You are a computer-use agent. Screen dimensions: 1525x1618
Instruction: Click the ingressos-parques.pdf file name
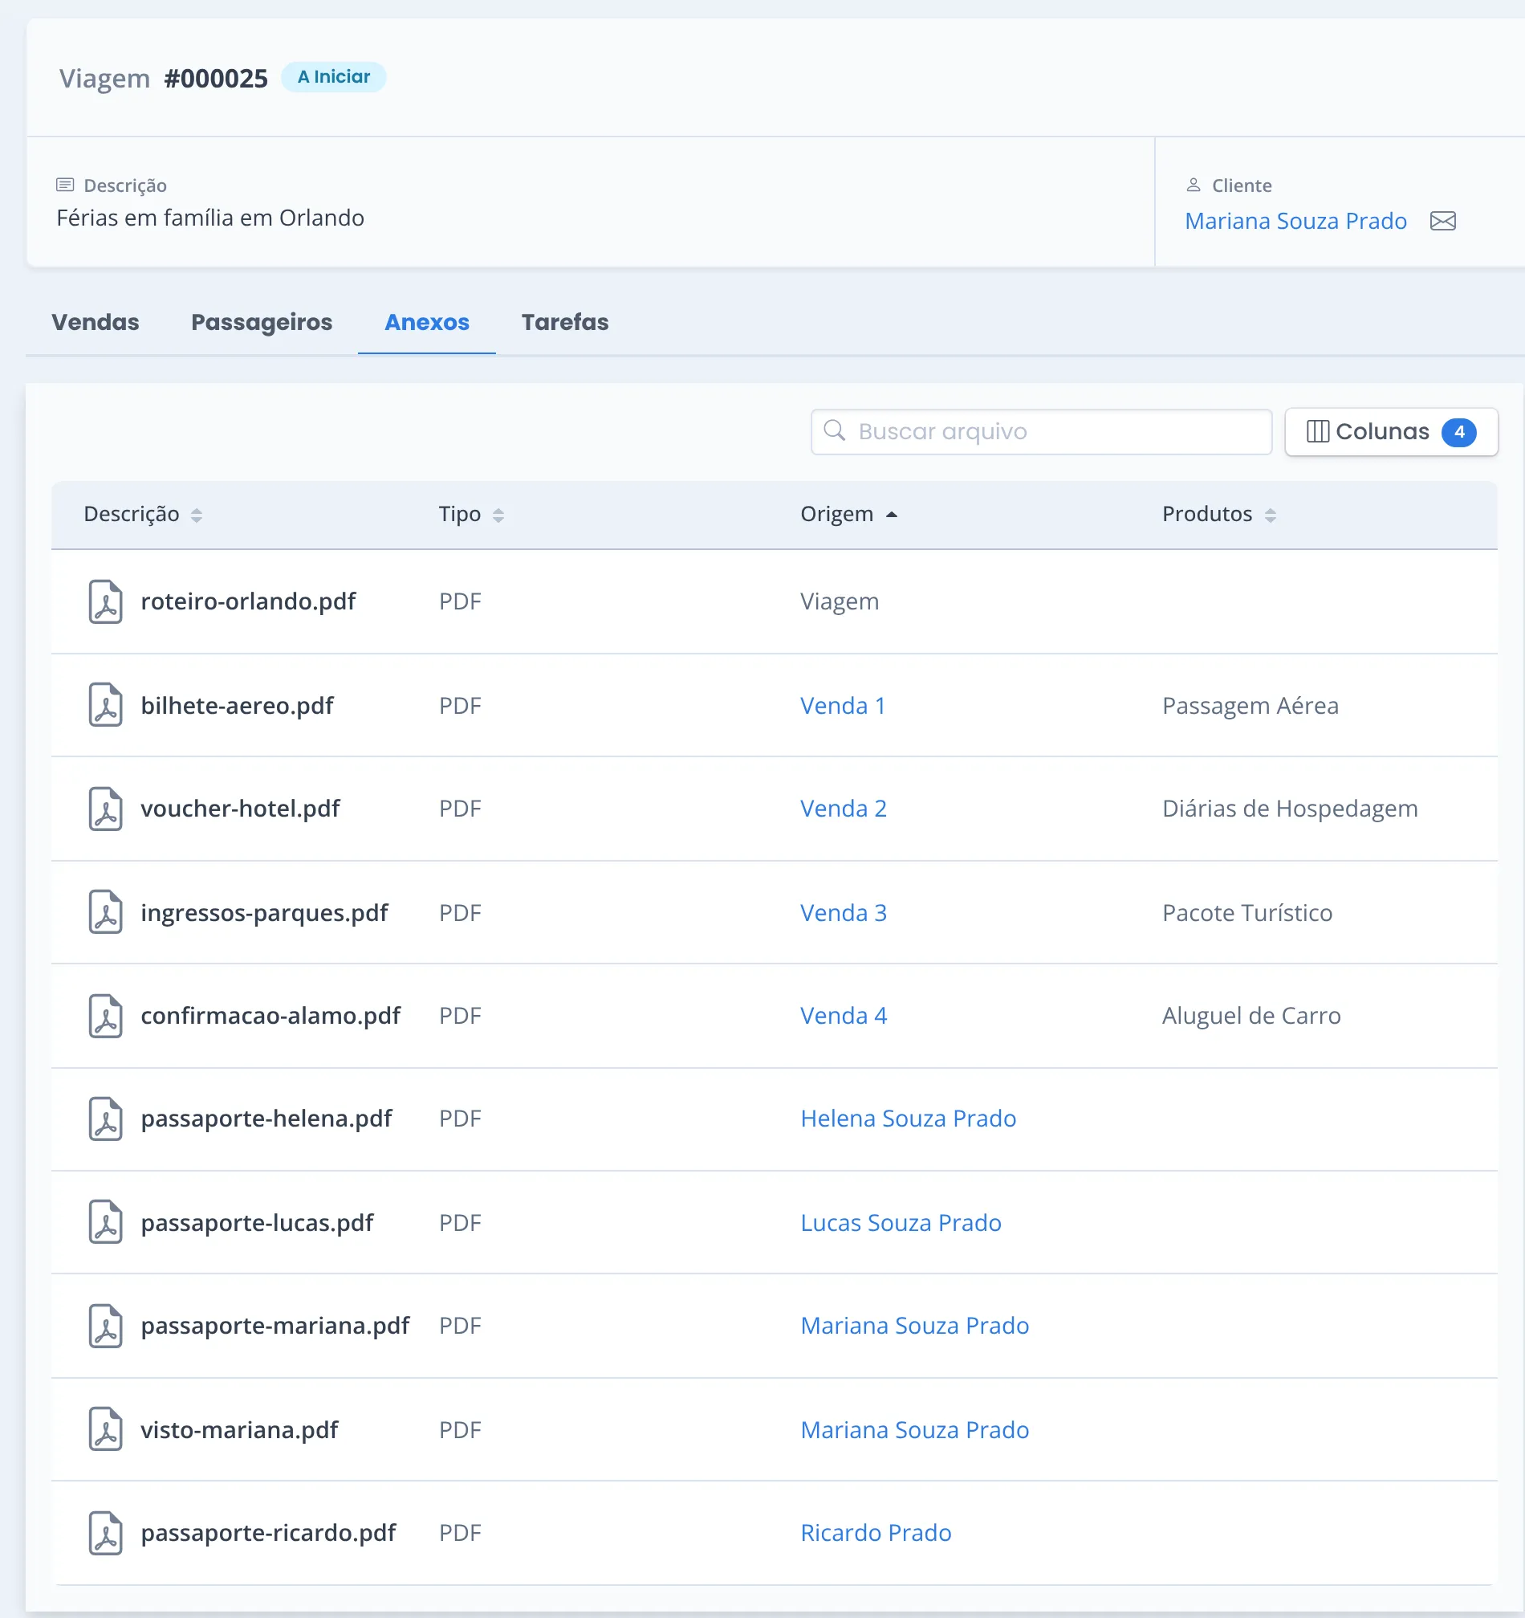click(x=264, y=913)
